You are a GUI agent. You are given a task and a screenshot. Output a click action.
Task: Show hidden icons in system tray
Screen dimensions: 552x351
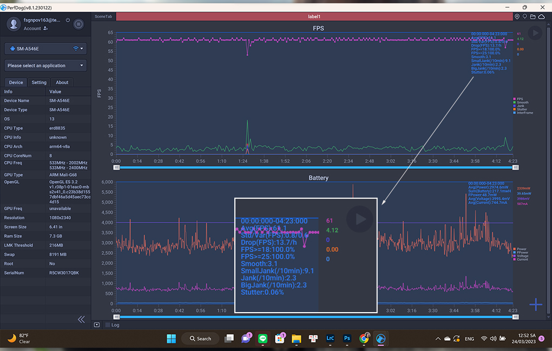(438, 339)
